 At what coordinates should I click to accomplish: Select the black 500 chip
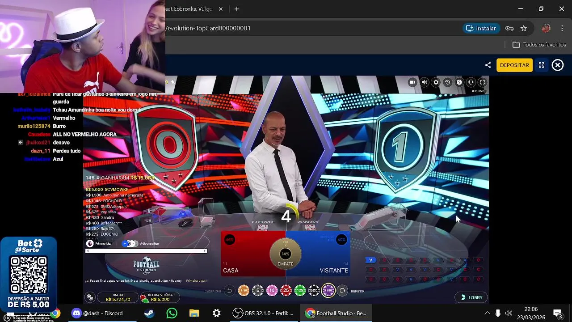pyautogui.click(x=314, y=291)
